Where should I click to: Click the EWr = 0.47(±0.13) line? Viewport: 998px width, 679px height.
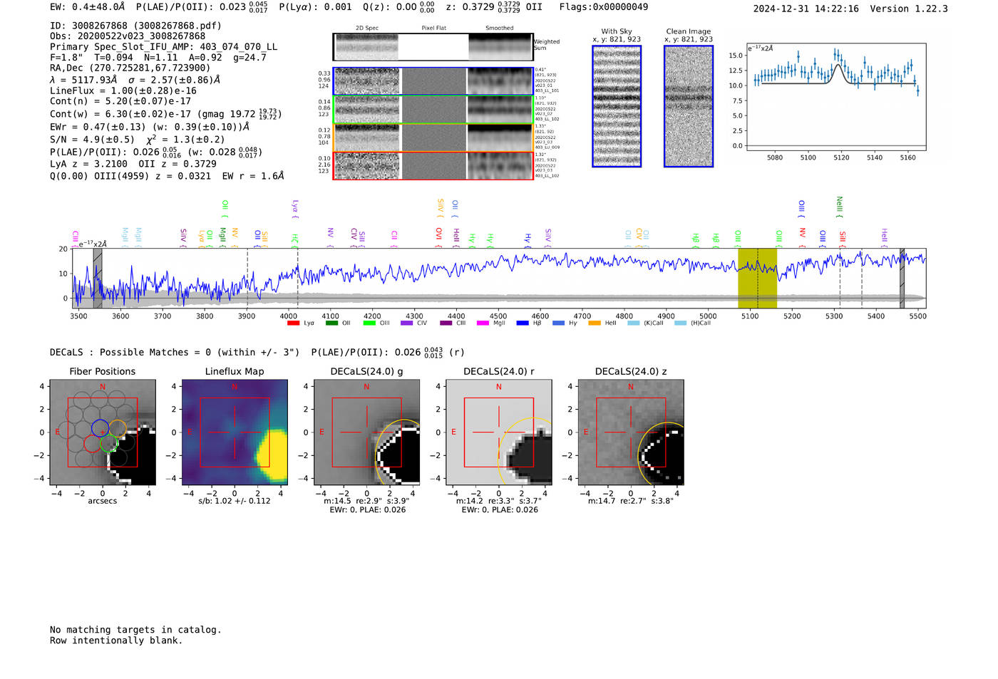click(150, 126)
